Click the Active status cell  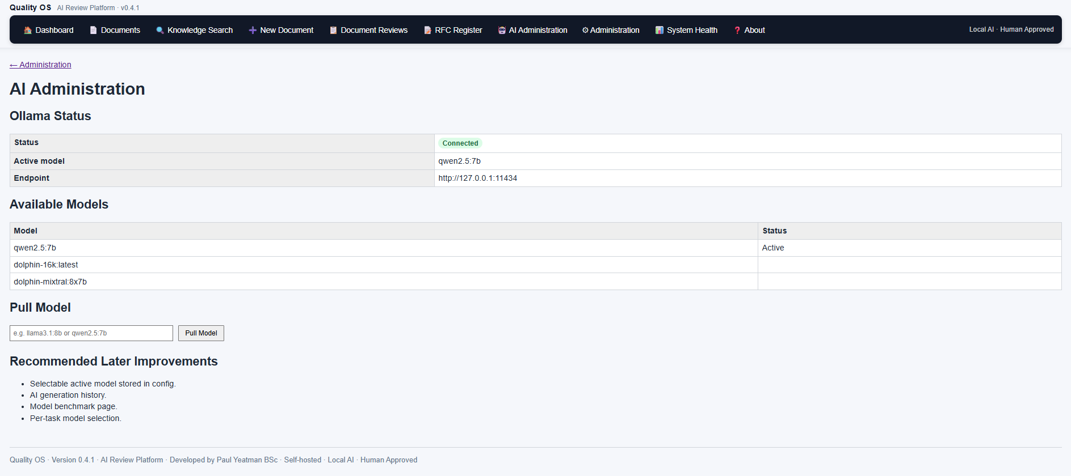[x=909, y=248]
